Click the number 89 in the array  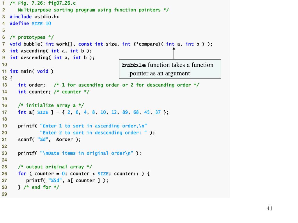[x=125, y=112]
